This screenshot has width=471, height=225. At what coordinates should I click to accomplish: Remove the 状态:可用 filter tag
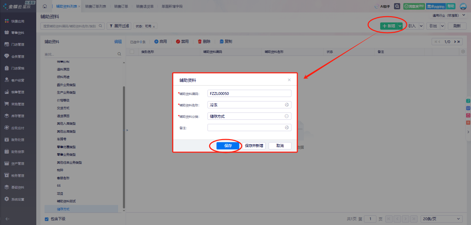[x=154, y=26]
